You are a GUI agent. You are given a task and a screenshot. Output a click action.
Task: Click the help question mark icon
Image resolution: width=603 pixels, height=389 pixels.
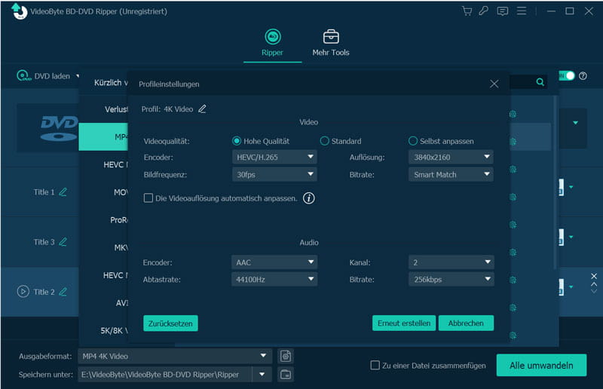[583, 76]
